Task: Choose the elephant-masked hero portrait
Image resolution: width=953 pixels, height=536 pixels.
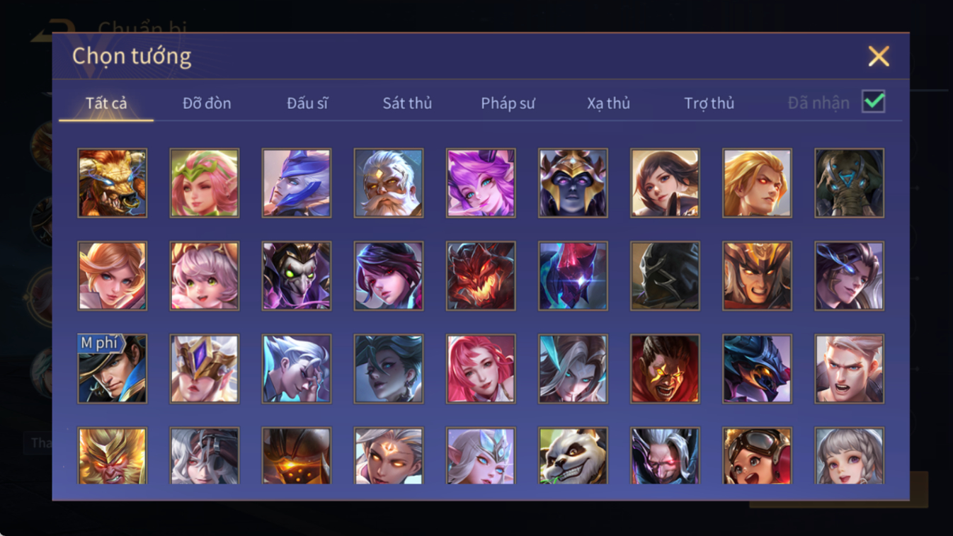Action: point(849,183)
